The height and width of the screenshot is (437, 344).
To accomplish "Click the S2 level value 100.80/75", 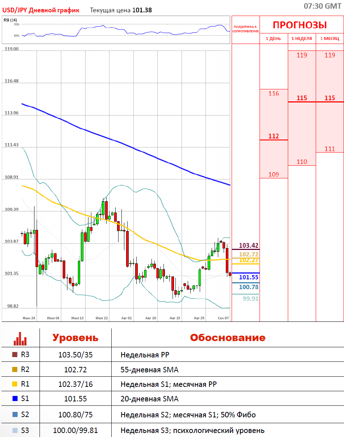I will point(75,415).
